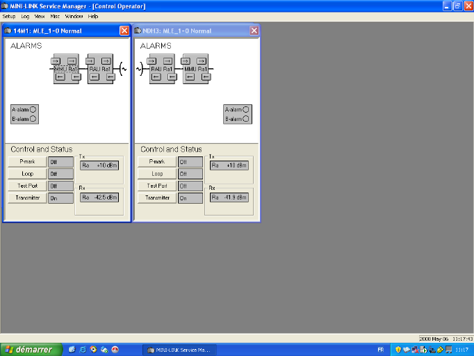Select the MMU Ra1 label in NDH3 window

(195, 69)
